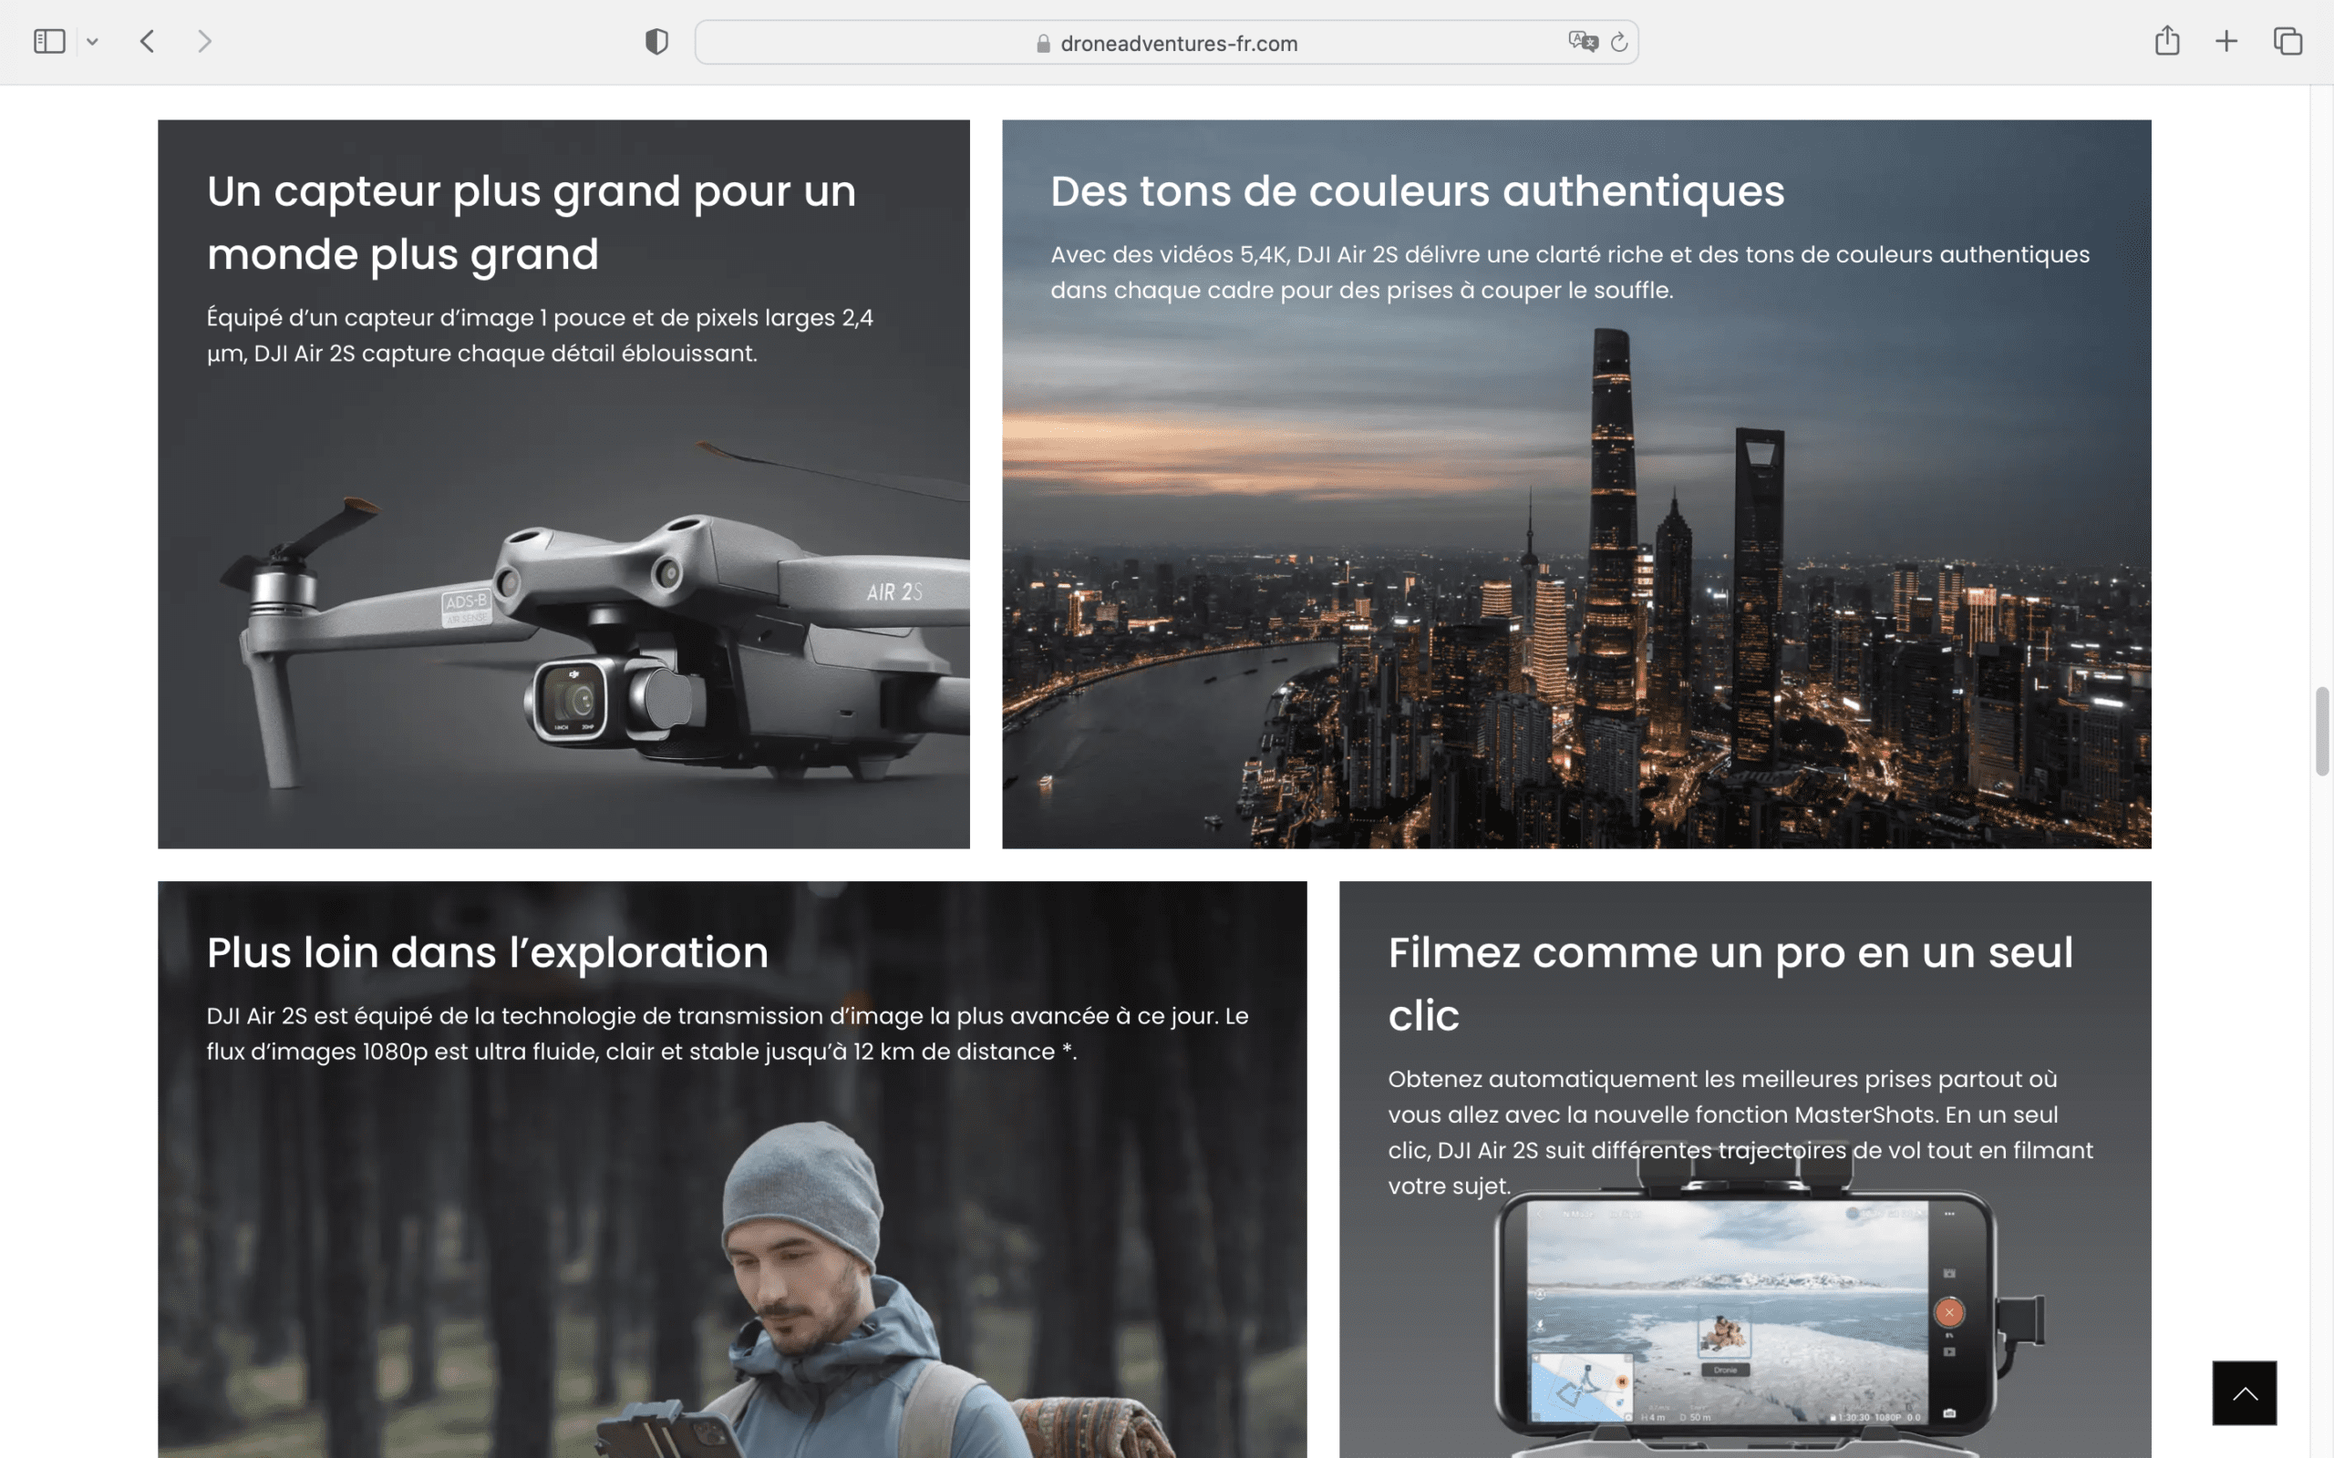Open the Share menu

[x=2167, y=40]
